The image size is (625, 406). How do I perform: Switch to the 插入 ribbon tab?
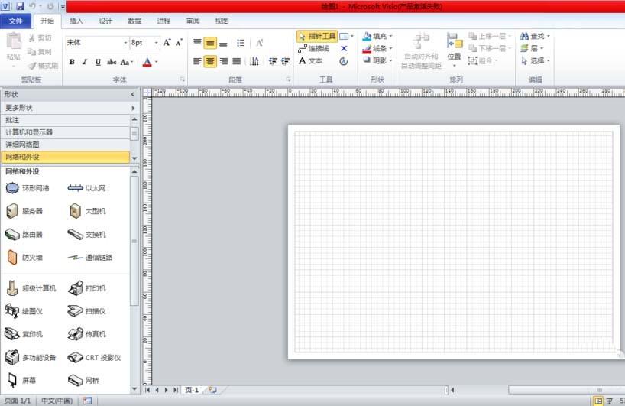click(x=76, y=21)
